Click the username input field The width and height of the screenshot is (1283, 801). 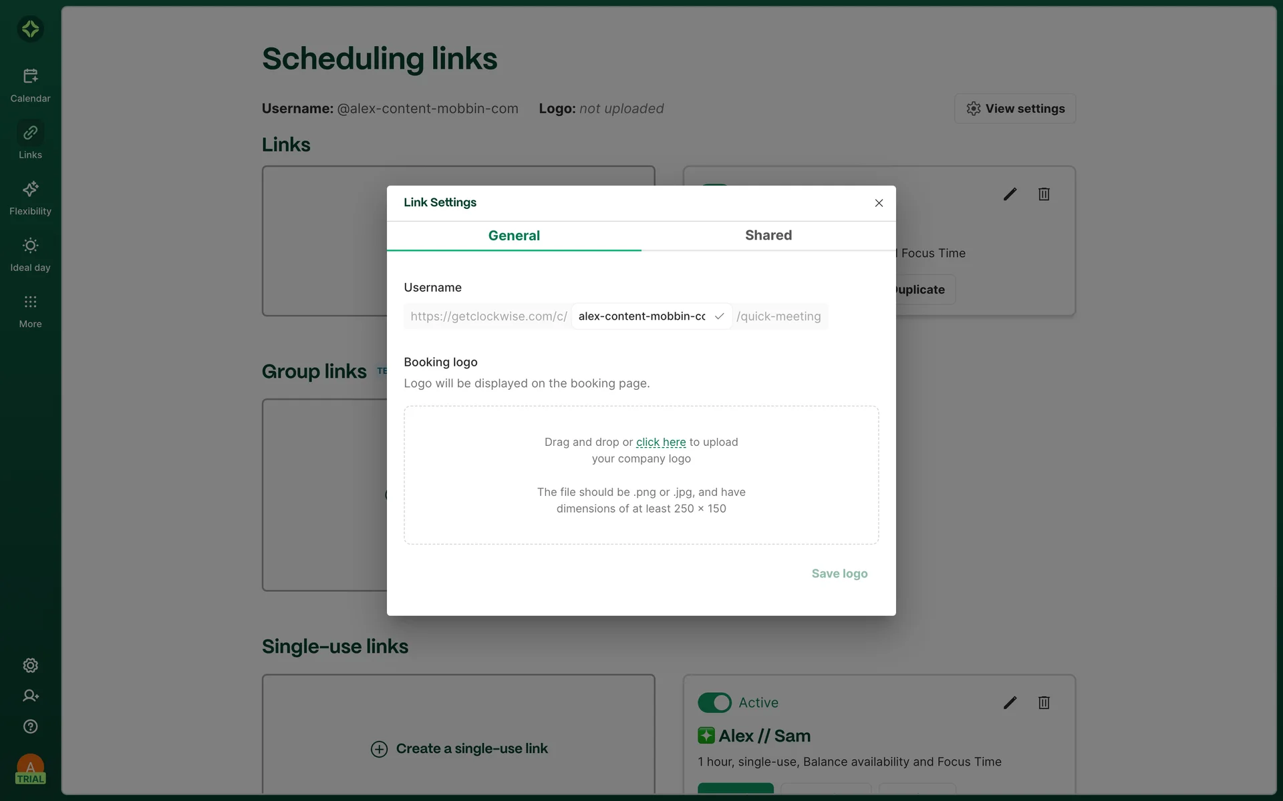(641, 316)
